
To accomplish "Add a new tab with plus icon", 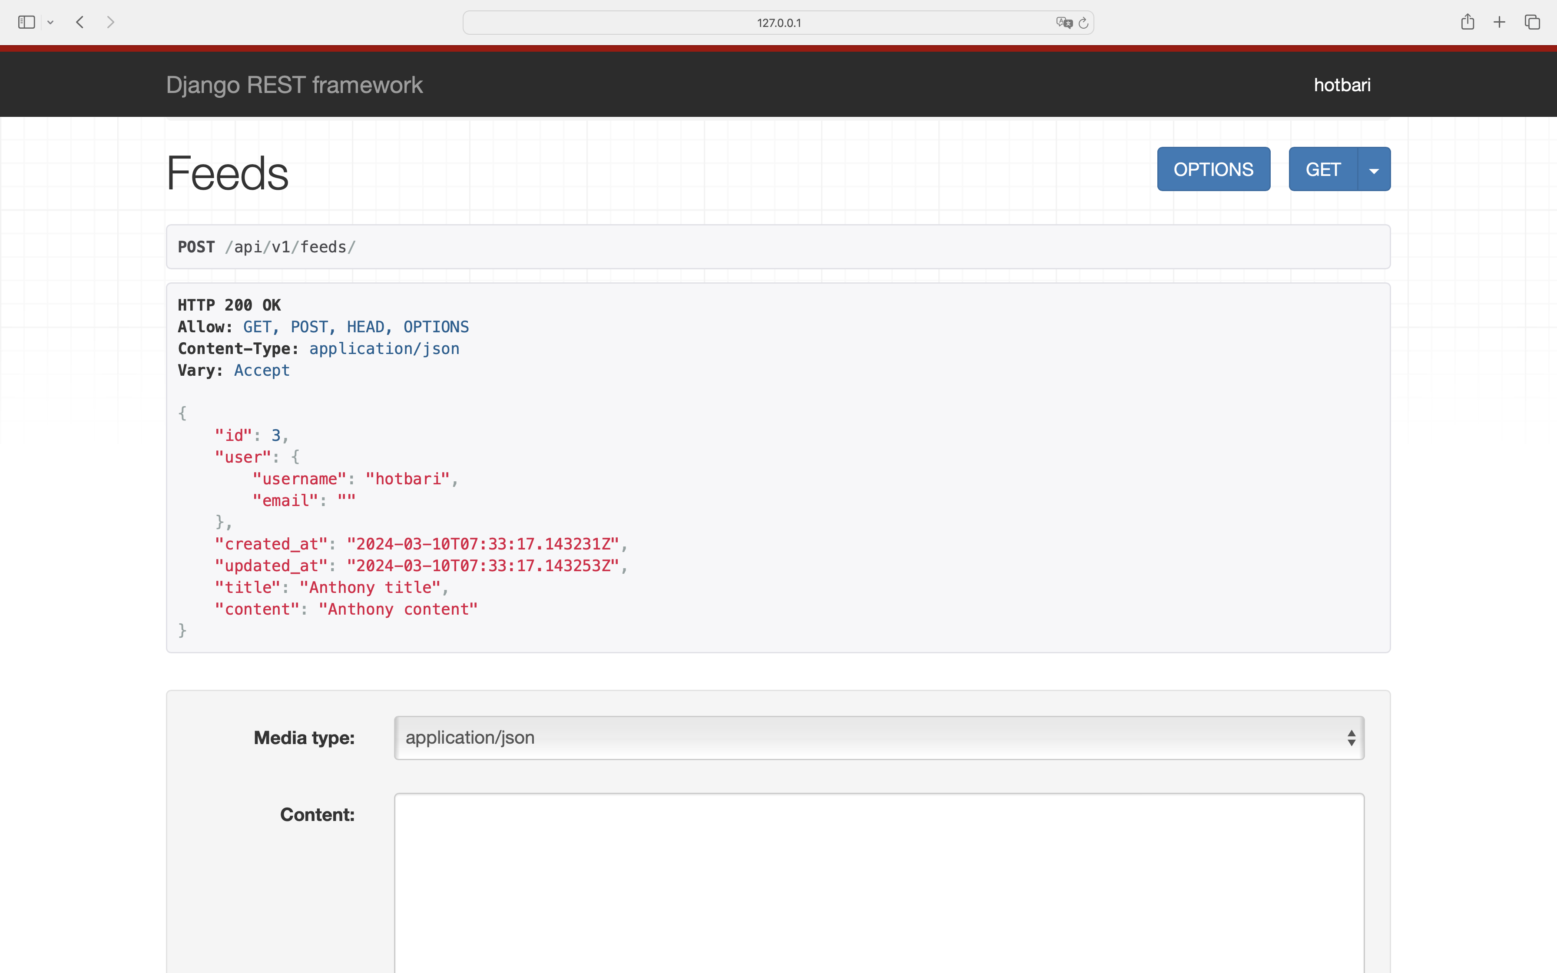I will [1499, 23].
